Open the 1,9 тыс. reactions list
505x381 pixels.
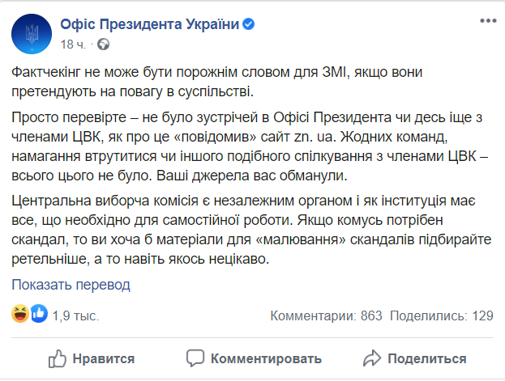(x=70, y=315)
